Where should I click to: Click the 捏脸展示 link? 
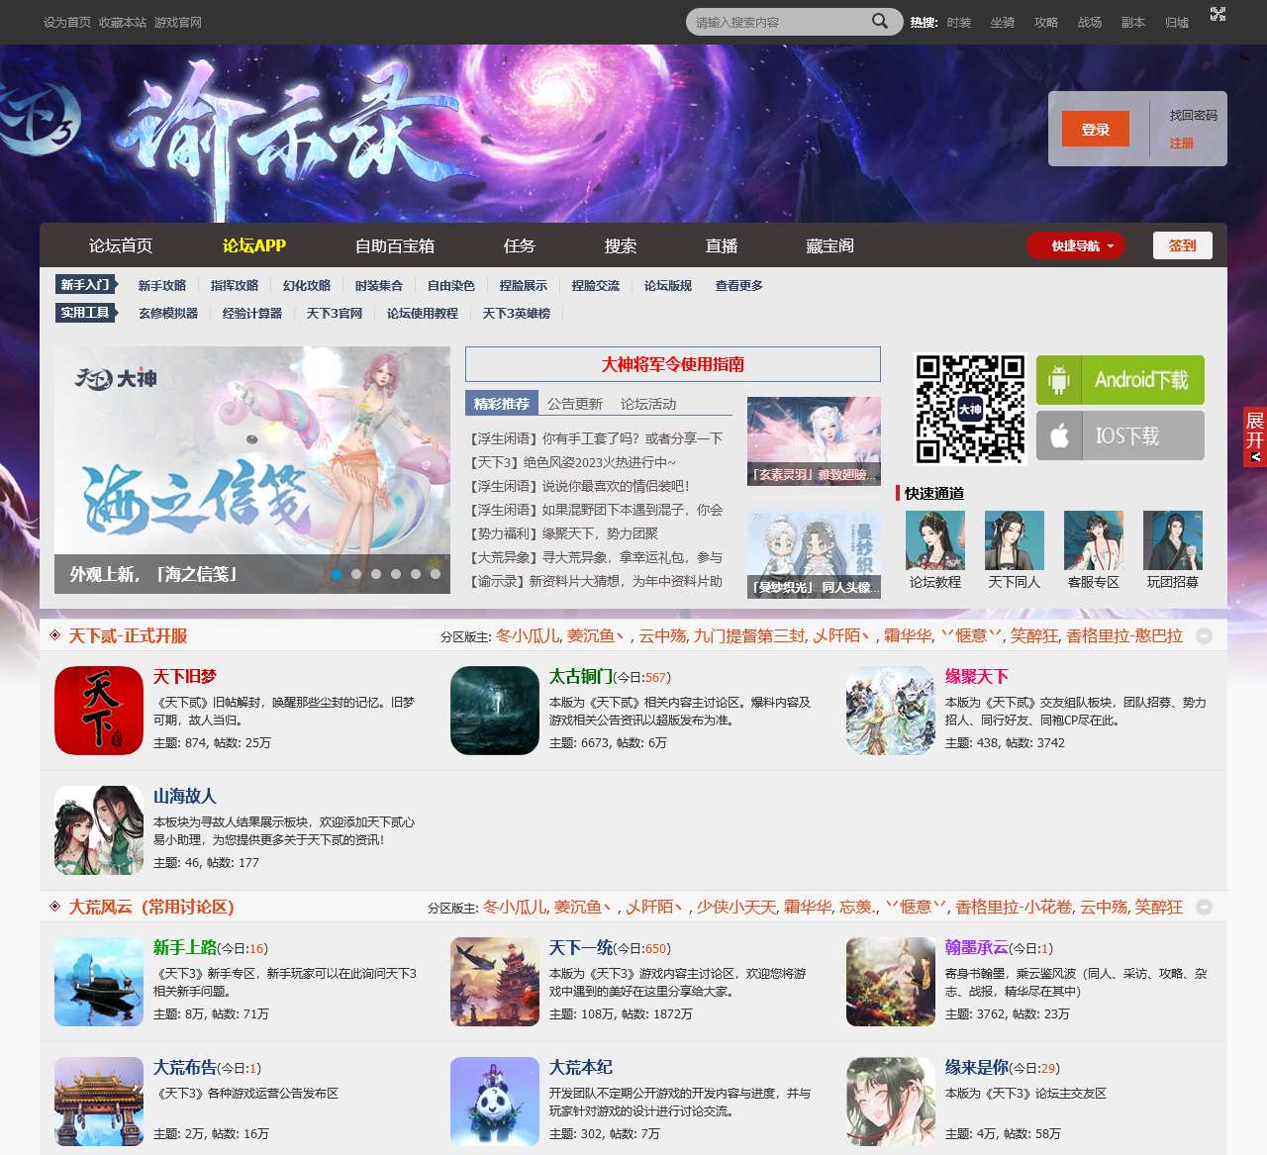[524, 285]
